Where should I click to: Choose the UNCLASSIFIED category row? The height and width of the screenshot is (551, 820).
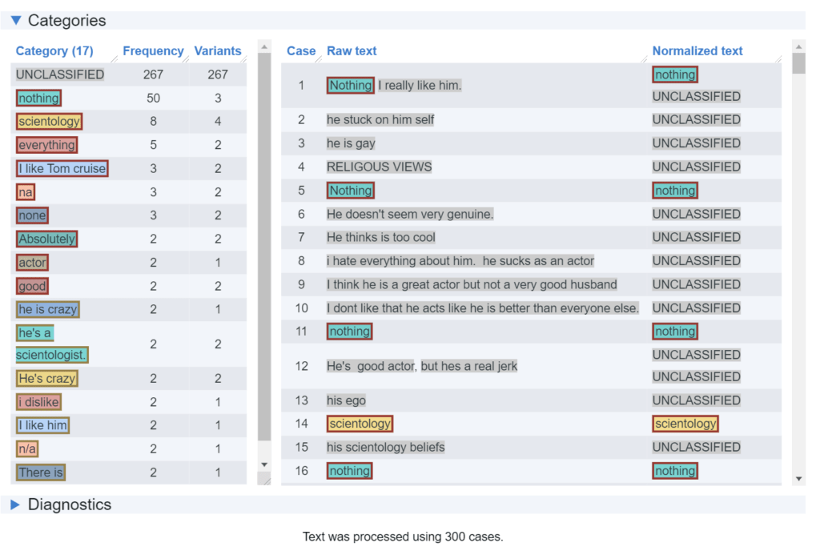pos(60,74)
